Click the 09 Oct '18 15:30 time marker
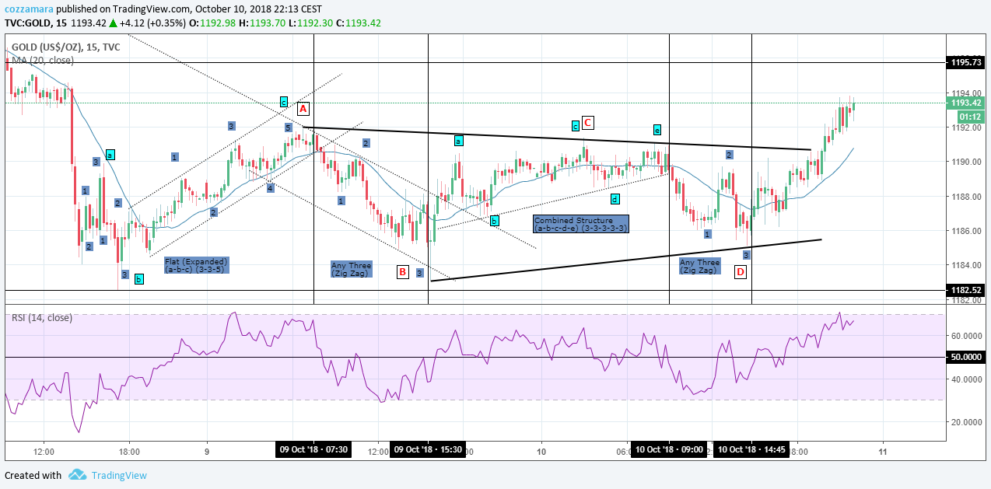The image size is (991, 489). (x=428, y=450)
